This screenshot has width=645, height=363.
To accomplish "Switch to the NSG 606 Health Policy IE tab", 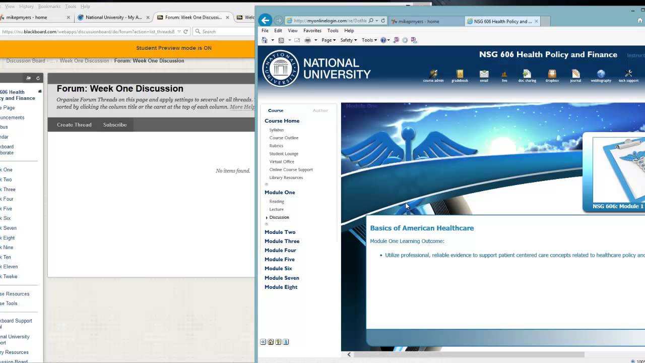I will (x=502, y=21).
